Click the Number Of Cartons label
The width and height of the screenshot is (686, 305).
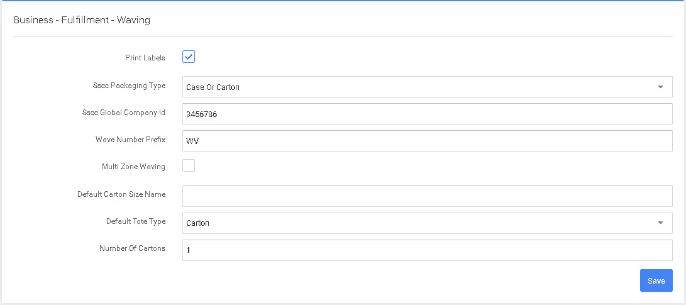(132, 248)
